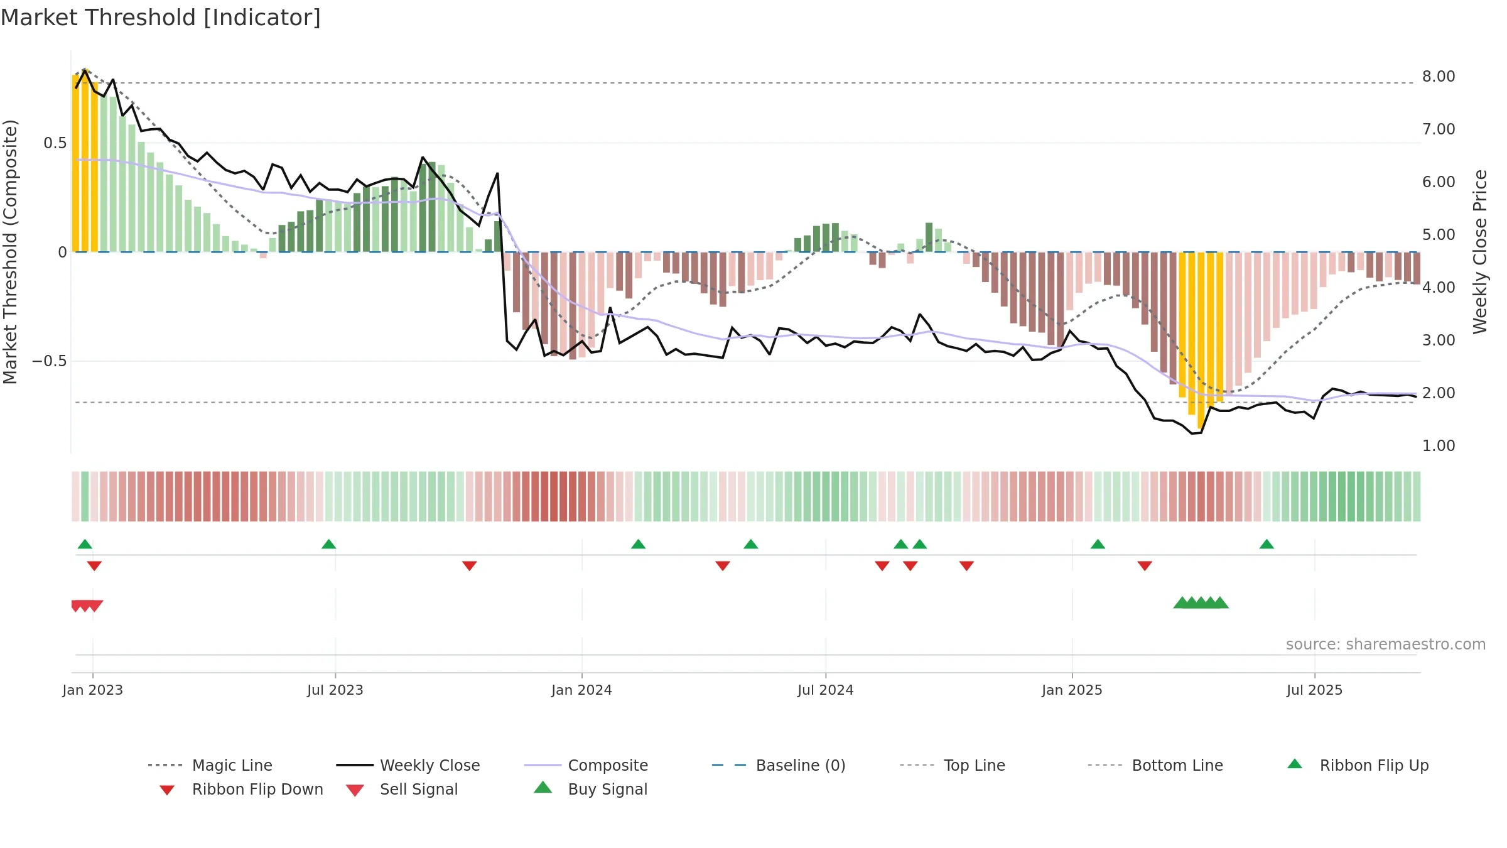The height and width of the screenshot is (848, 1507).
Task: Select the ribbon flip down marker near Oct 2023
Action: click(469, 566)
